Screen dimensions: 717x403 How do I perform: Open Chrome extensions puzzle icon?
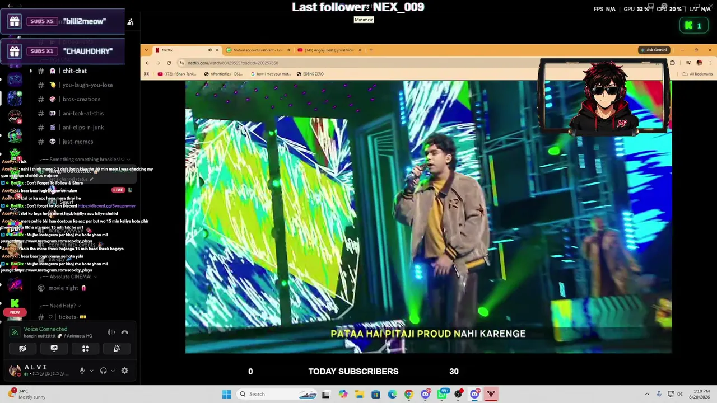672,63
